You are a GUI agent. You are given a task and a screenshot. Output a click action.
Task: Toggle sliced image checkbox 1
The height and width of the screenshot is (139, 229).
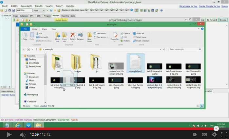(86, 10)
